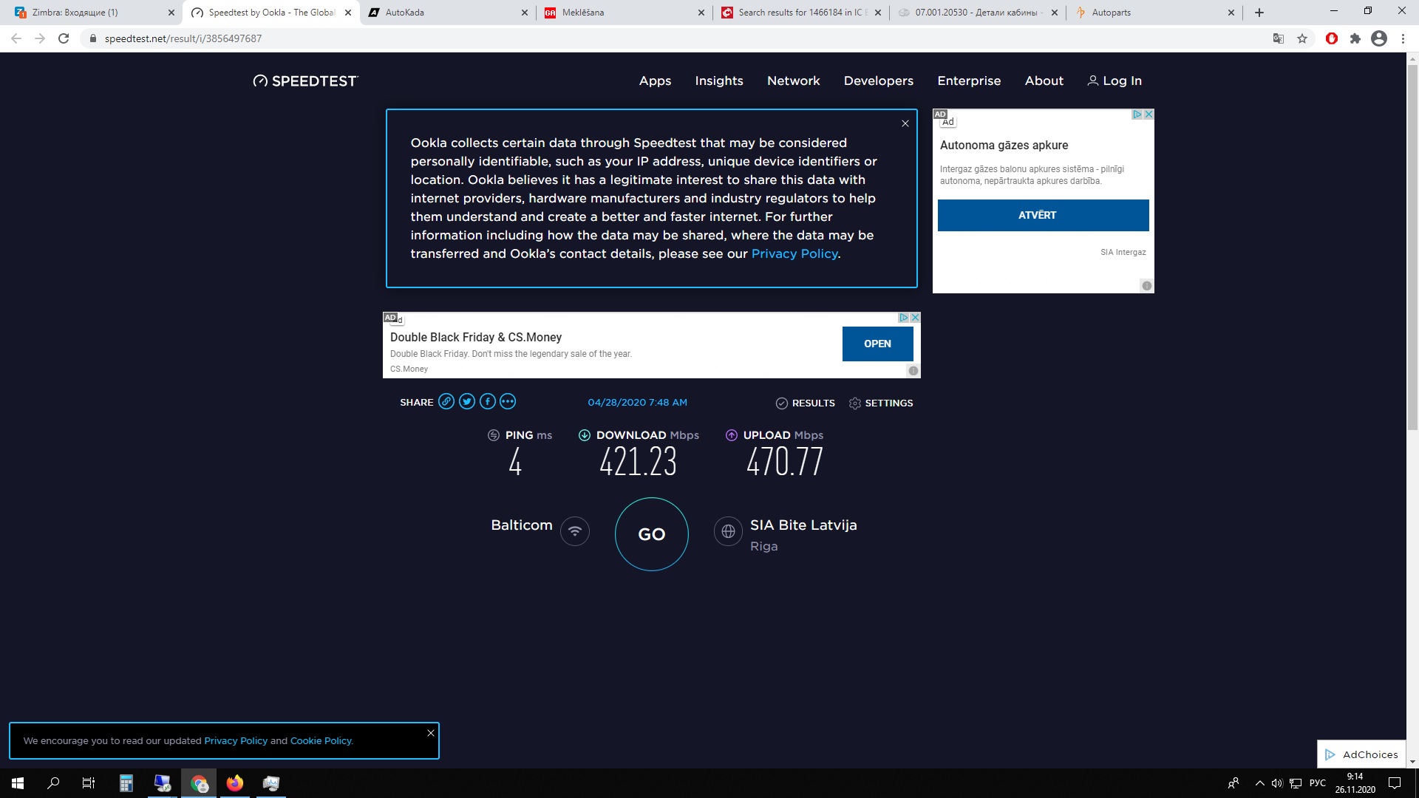Follow the Privacy Policy link in the Ookla notice

(794, 254)
